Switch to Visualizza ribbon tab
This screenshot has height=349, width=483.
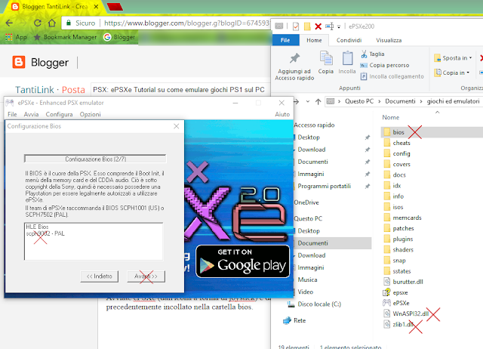389,40
